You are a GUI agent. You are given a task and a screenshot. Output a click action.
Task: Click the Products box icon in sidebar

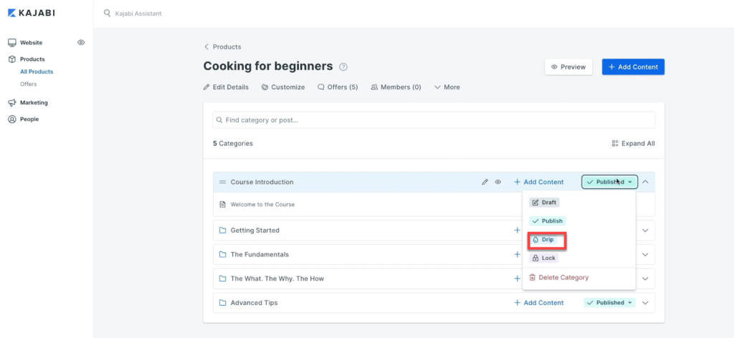click(12, 59)
